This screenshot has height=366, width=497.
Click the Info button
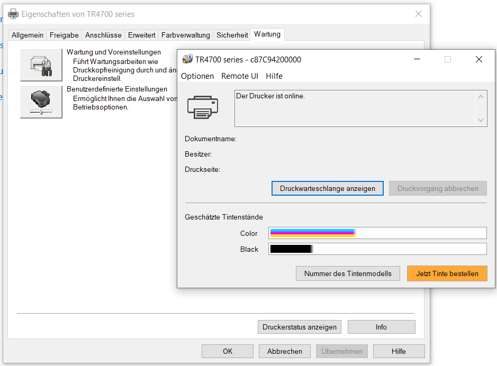381,327
